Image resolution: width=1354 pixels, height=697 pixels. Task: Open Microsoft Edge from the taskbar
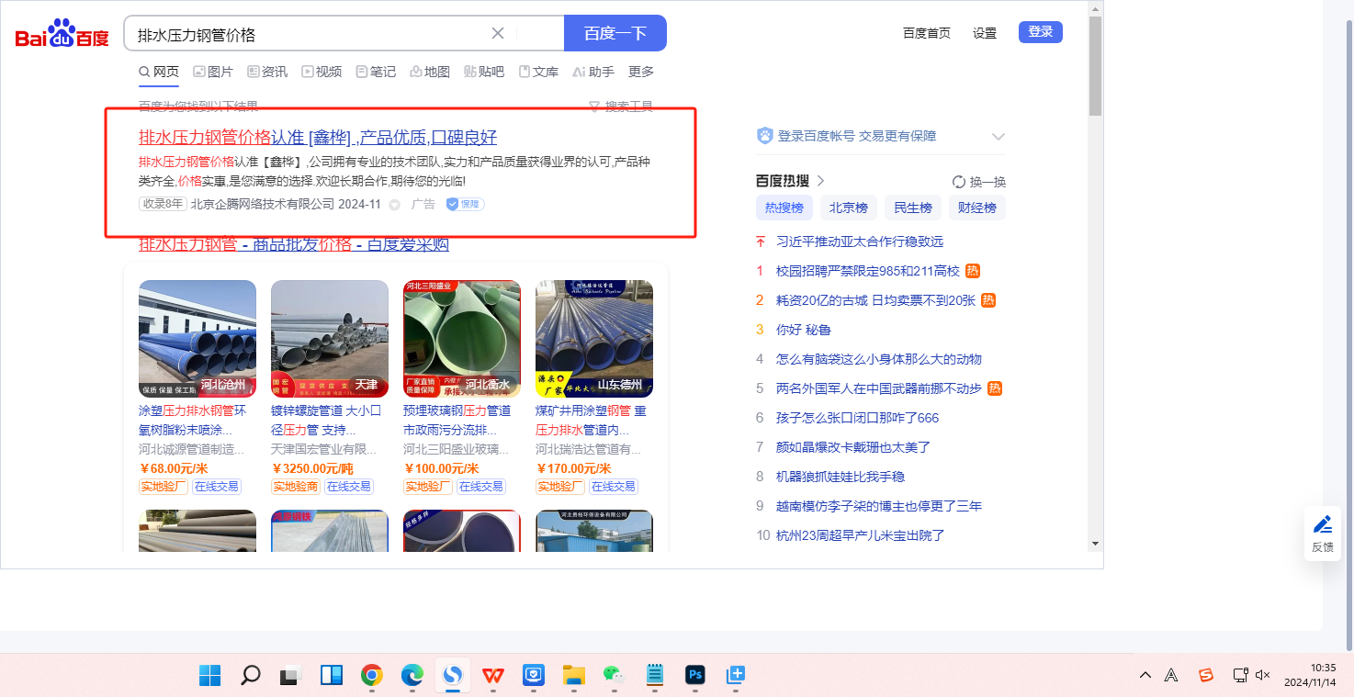coord(412,676)
